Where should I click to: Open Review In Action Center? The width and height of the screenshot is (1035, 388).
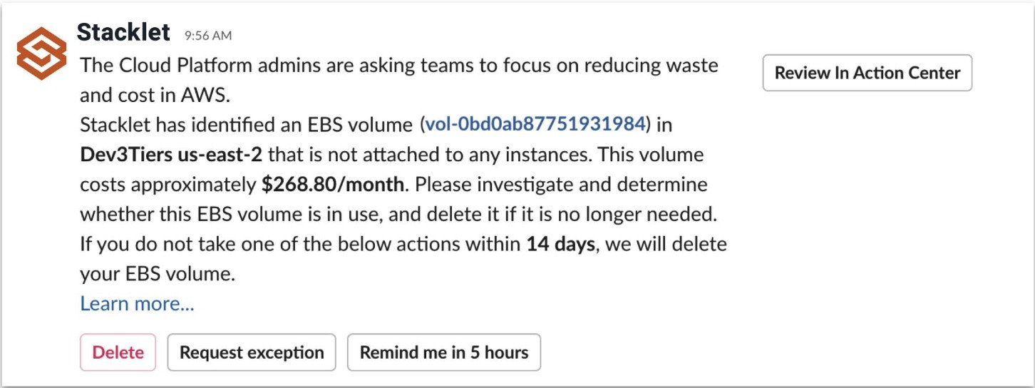tap(867, 73)
